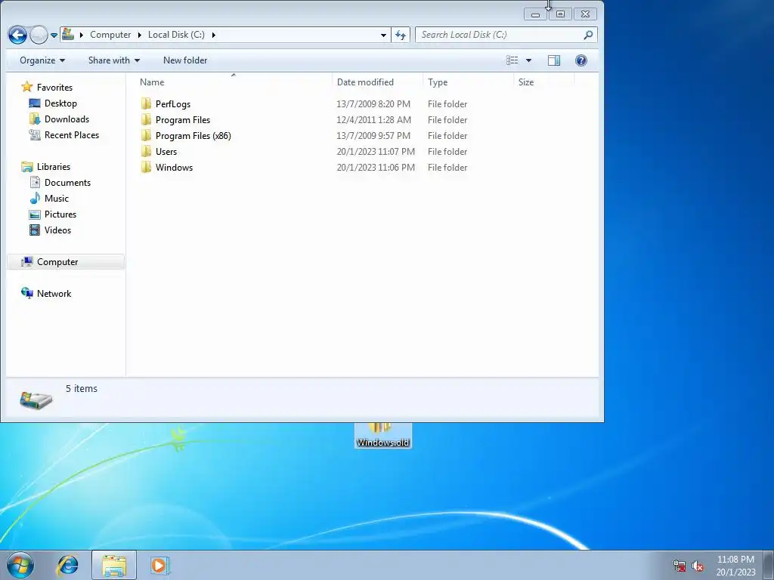Select the PerfLogs folder icon

click(x=146, y=103)
